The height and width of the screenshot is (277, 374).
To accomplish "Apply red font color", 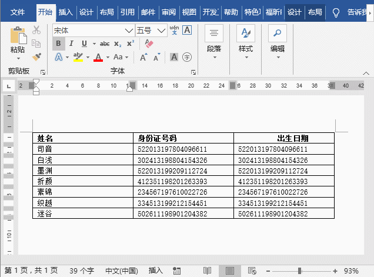I will [x=98, y=57].
